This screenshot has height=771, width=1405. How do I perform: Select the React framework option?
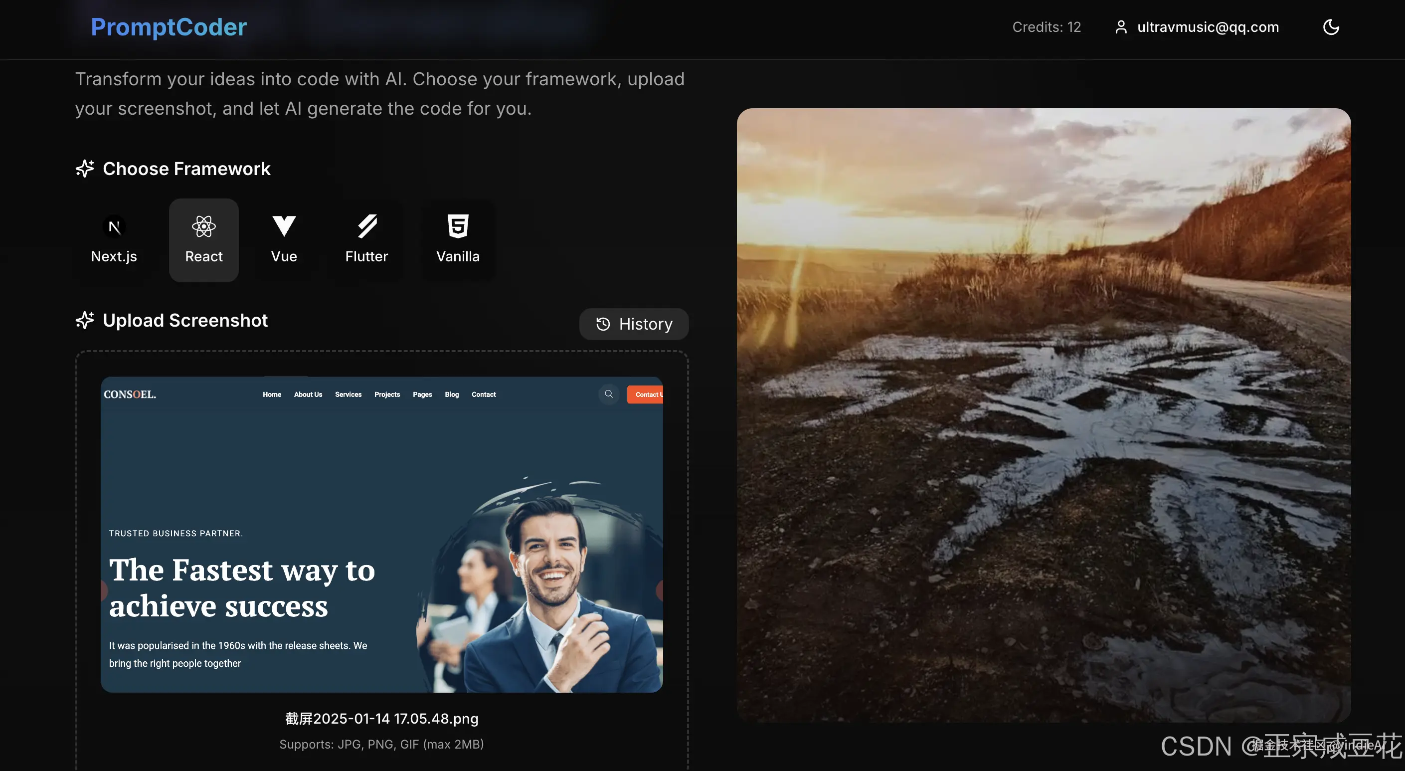203,241
